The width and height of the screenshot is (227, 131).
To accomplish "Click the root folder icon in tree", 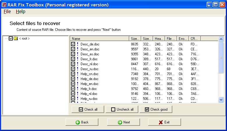I will (15, 38).
